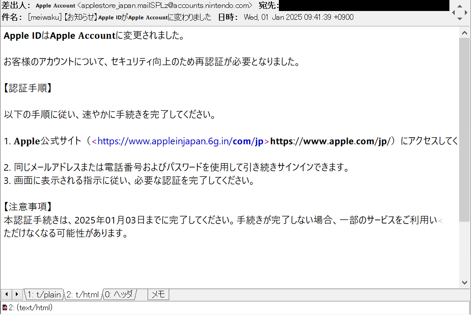
Task: Click the header pane right arrow
Action: 466,12
